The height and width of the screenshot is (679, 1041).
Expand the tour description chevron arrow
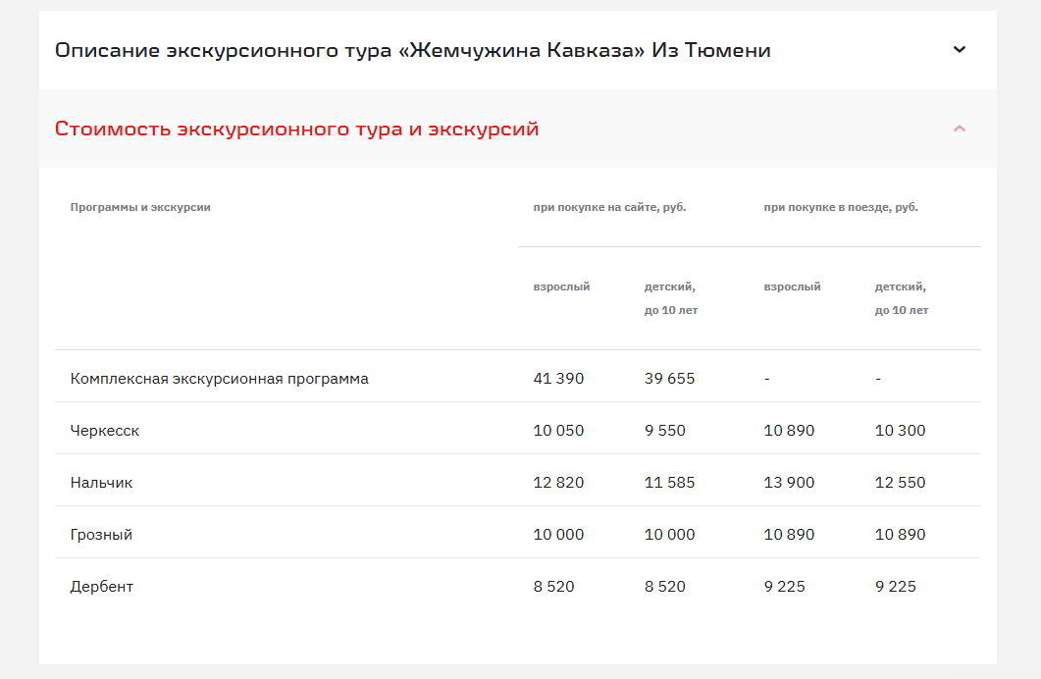click(960, 50)
